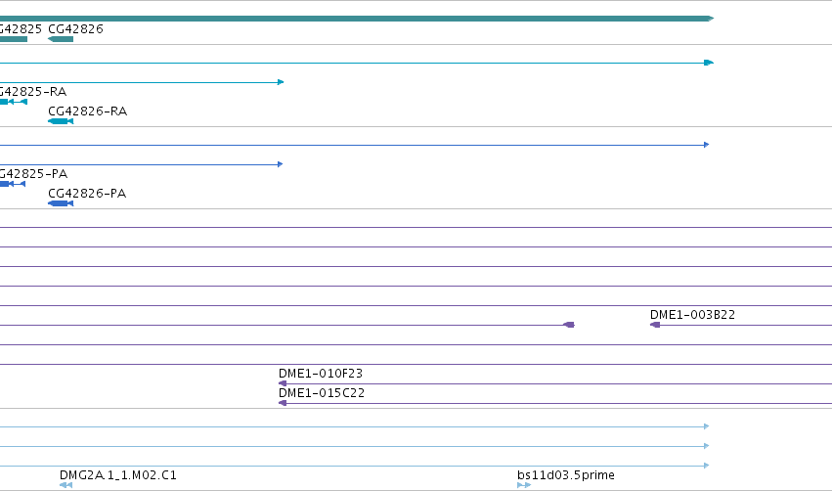Click the CG42826 gene label
The height and width of the screenshot is (491, 832).
[76, 29]
